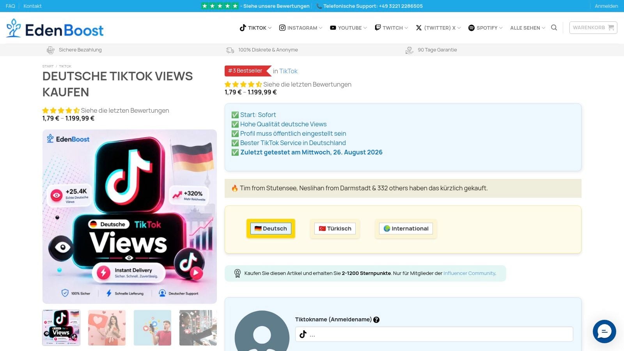The height and width of the screenshot is (351, 624).
Task: Click the #3 Bestseller badge
Action: [248, 71]
